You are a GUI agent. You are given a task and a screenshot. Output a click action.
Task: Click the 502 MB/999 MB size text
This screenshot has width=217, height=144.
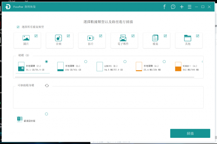pyautogui.click(x=191, y=69)
